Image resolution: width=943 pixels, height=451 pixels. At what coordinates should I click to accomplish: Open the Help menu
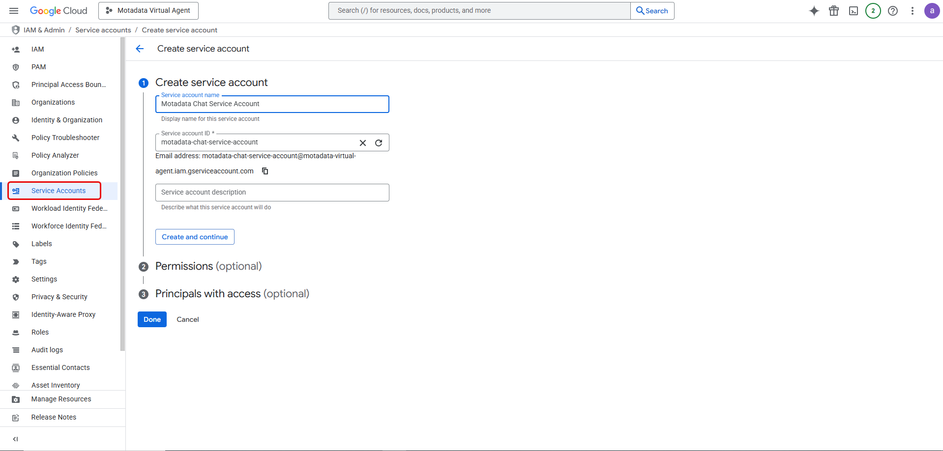[892, 10]
